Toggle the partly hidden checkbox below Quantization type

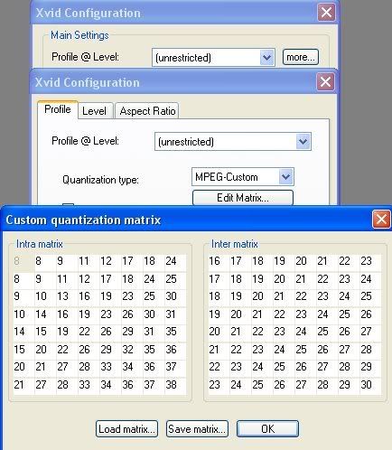pyautogui.click(x=68, y=205)
